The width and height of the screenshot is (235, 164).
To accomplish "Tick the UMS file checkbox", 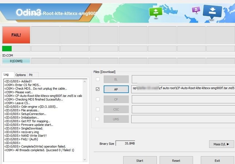I will click(x=97, y=119).
